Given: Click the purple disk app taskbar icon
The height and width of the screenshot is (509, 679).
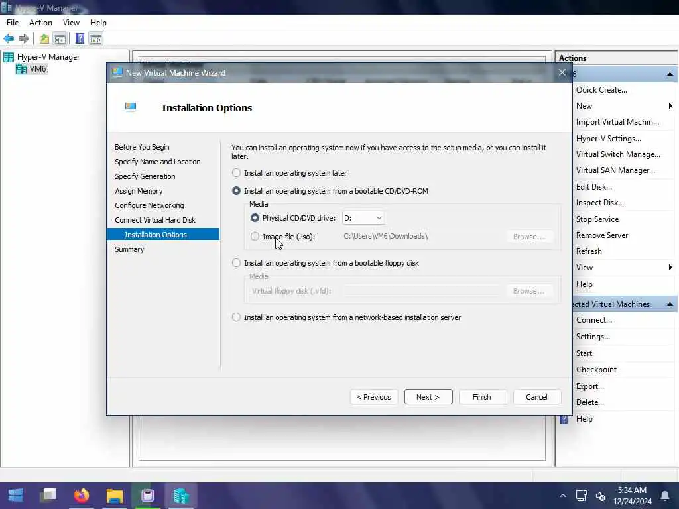Looking at the screenshot, I should pyautogui.click(x=148, y=495).
